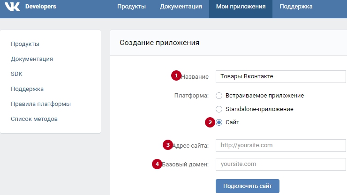Open Поддержка in the sidebar
This screenshot has height=195, width=347.
point(27,89)
